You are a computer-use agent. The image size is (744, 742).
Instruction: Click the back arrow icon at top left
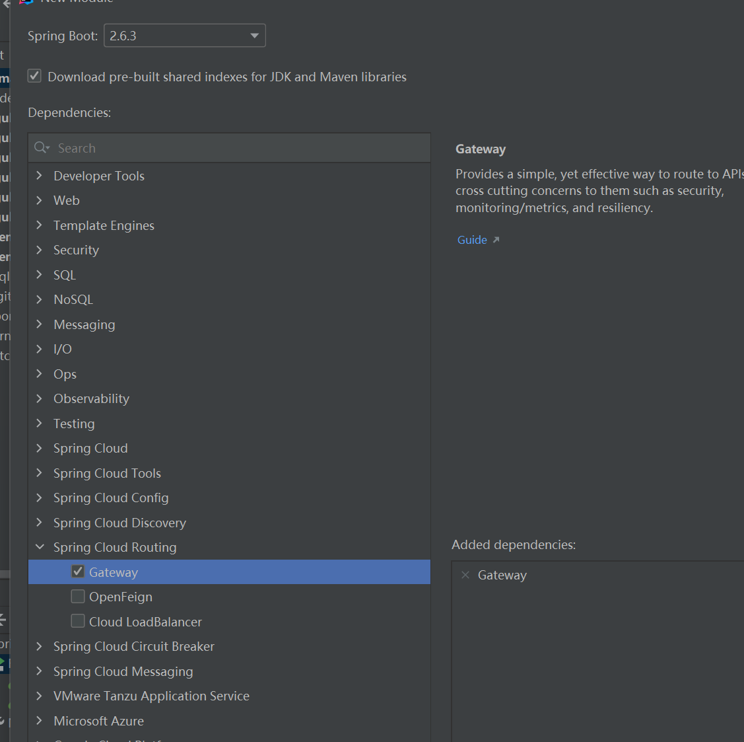(x=6, y=3)
